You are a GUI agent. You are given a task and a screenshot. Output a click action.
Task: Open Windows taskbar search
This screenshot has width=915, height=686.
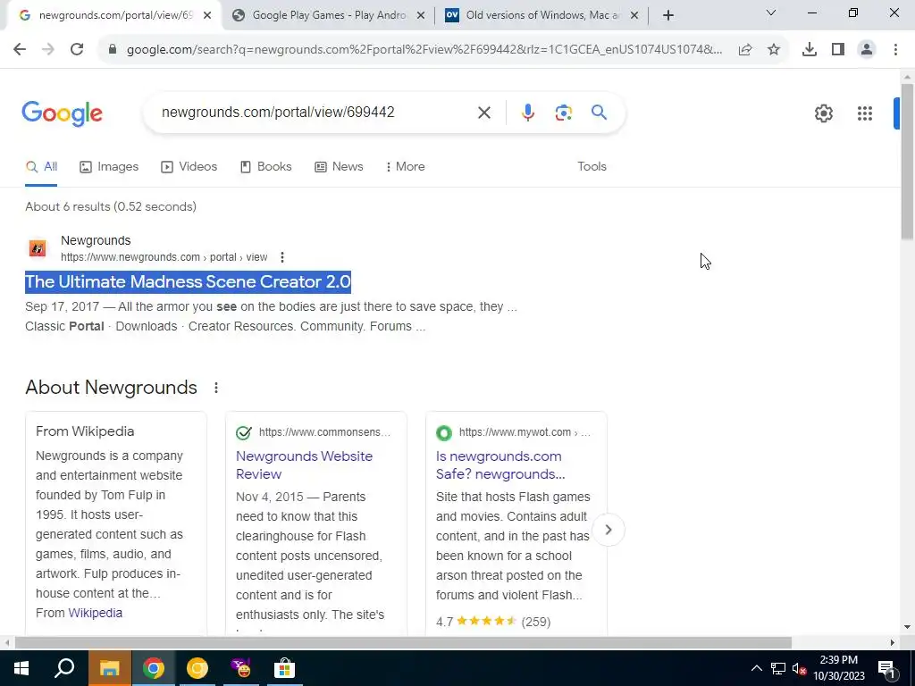point(64,668)
